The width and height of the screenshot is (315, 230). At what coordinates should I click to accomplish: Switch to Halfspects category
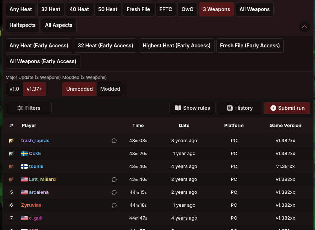(23, 25)
